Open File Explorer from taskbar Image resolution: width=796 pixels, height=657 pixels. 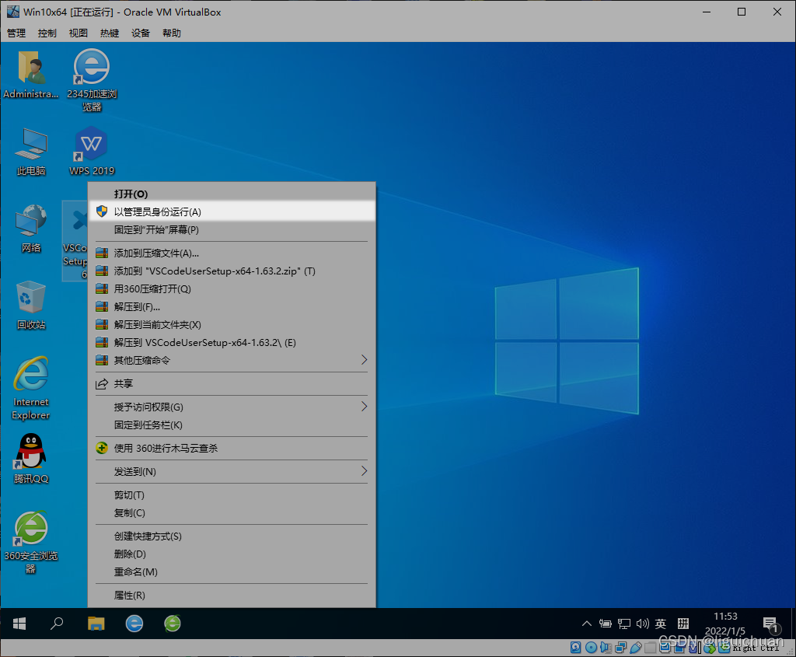coord(96,623)
